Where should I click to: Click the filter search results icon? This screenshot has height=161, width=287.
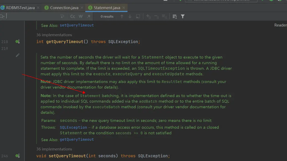click(183, 16)
